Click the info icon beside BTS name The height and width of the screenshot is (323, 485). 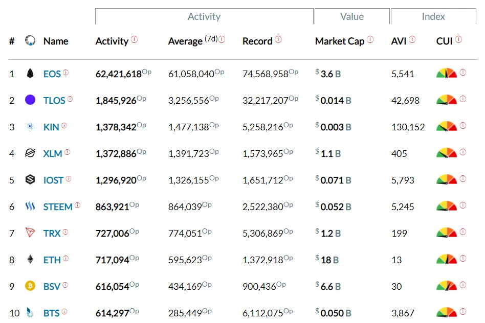pos(64,312)
